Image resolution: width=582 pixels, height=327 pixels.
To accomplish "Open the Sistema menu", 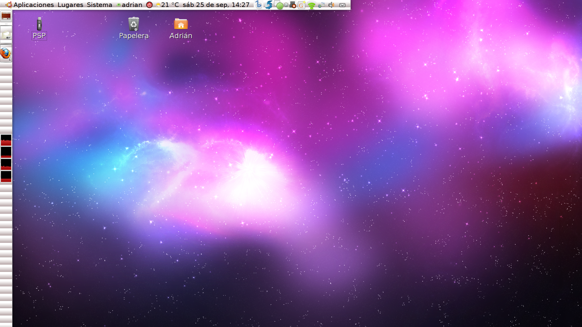I will (99, 5).
